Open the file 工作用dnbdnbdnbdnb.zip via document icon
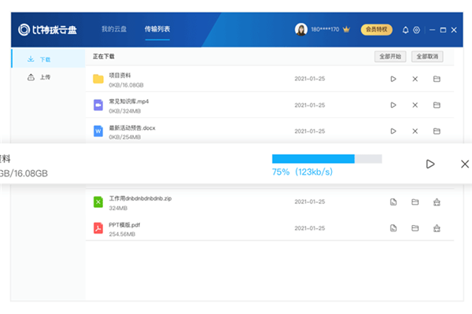 pos(393,202)
